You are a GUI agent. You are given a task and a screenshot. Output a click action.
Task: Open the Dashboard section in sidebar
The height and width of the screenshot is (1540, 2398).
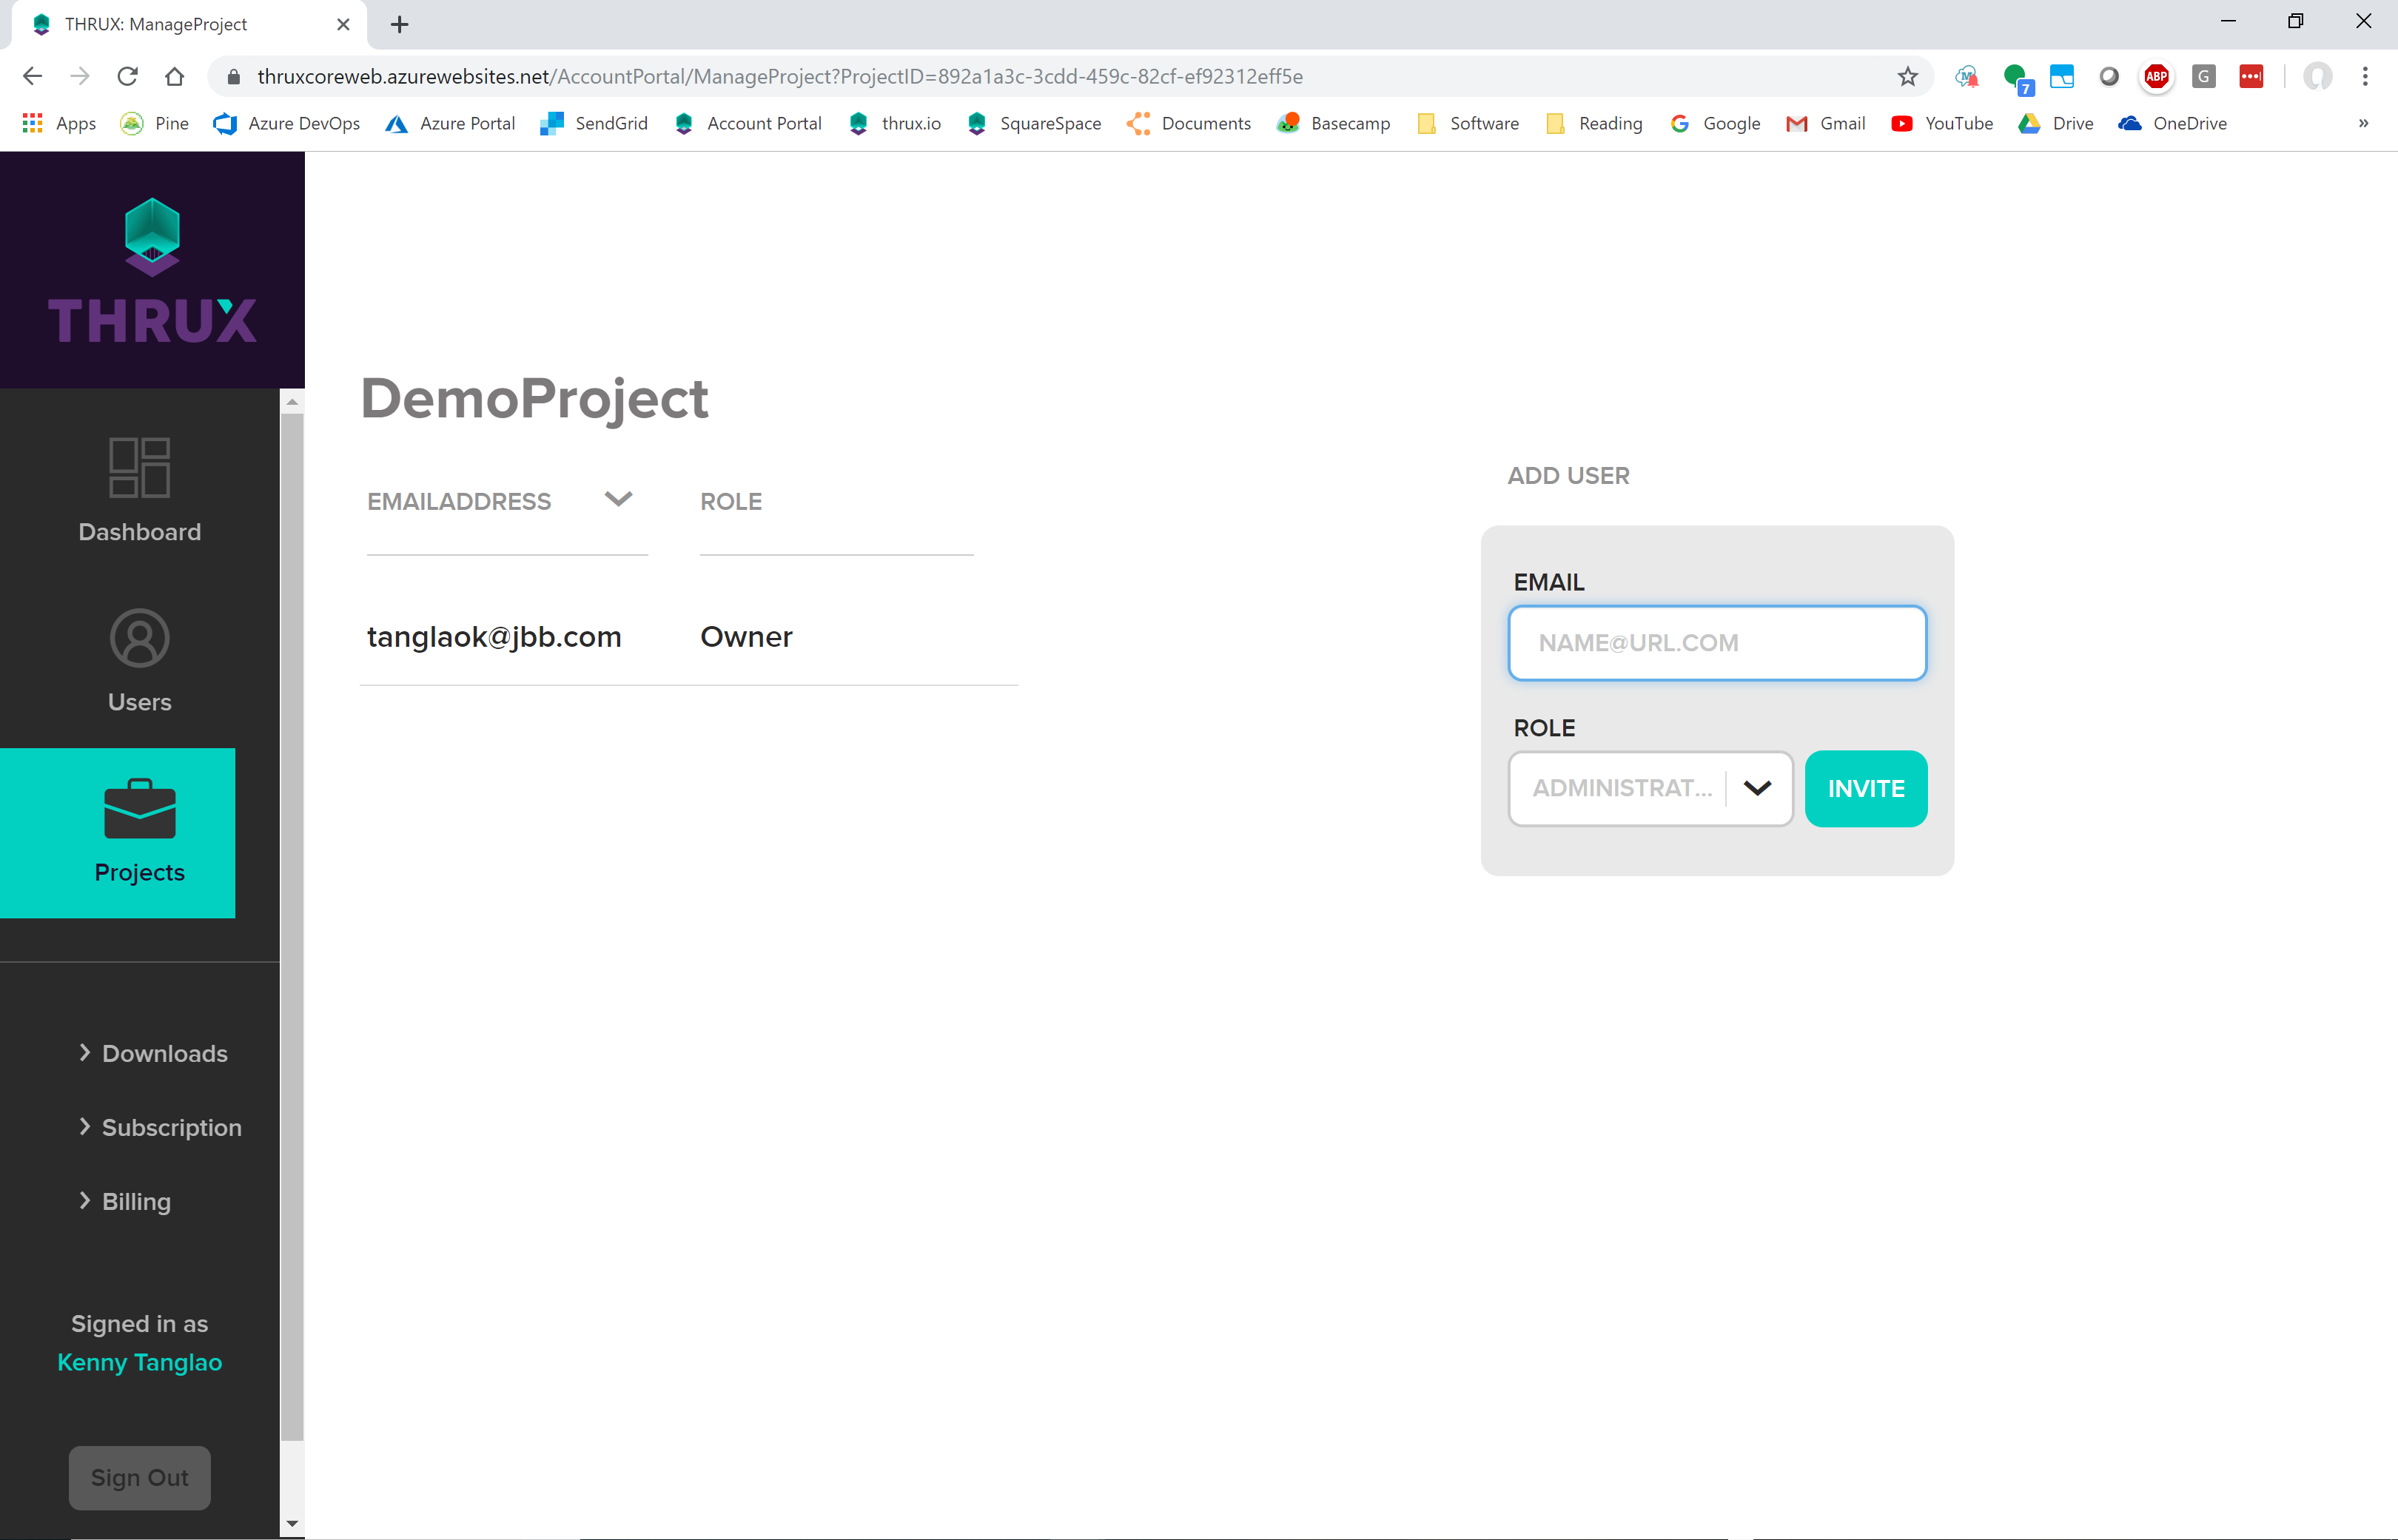point(139,491)
